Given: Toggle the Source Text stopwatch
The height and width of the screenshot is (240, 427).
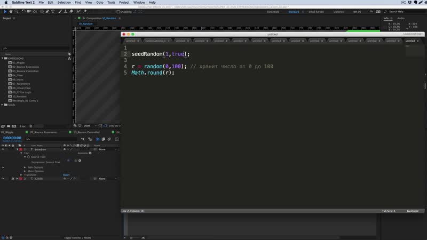Looking at the screenshot, I should tap(28, 157).
